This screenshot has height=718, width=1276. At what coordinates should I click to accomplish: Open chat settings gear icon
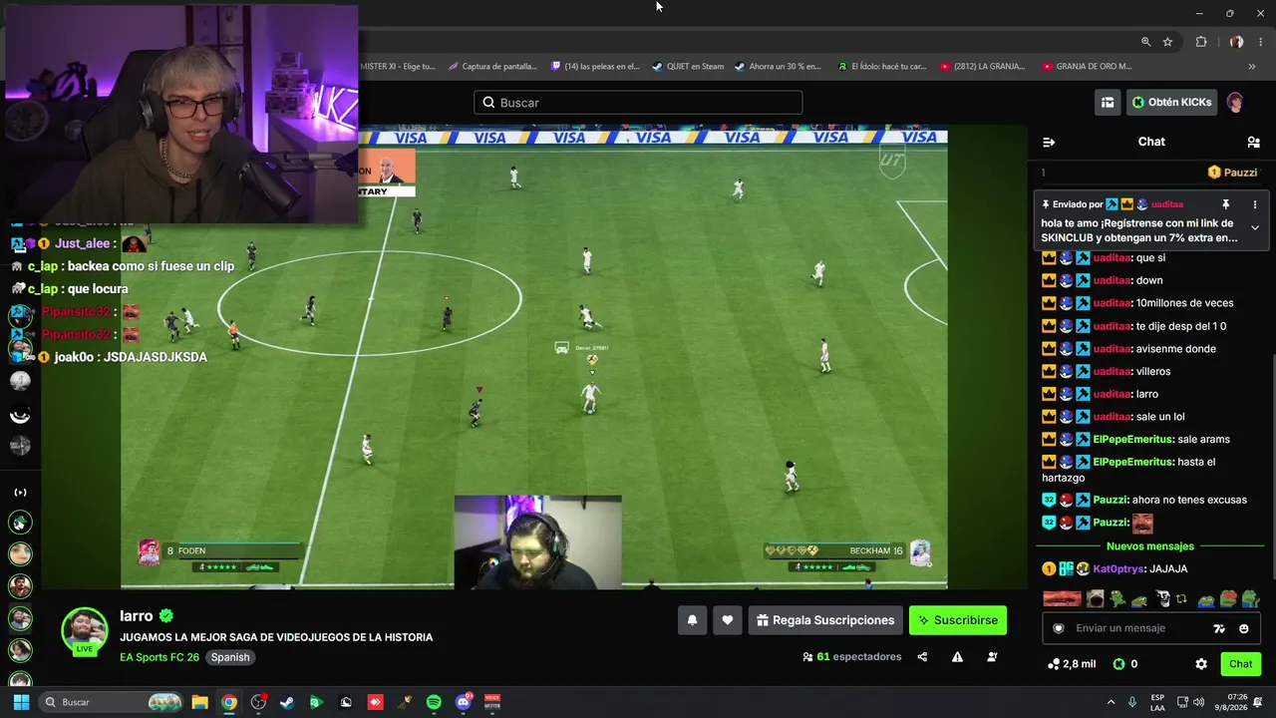coord(1201,664)
